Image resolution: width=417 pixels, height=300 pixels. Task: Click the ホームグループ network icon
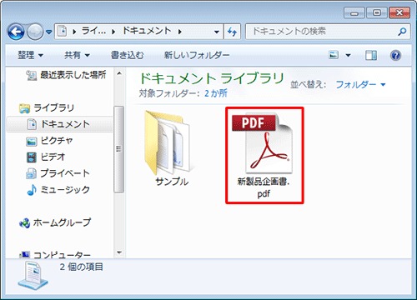point(24,223)
